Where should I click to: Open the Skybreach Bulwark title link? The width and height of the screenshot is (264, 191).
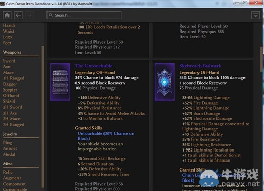coord(200,66)
